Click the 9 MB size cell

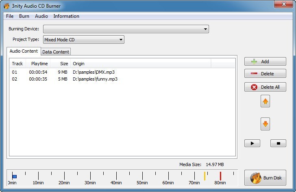click(63, 72)
